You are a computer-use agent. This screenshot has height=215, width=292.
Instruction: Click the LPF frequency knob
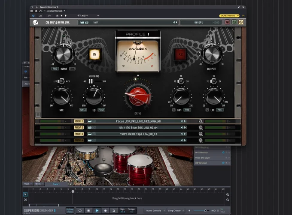click(213, 96)
